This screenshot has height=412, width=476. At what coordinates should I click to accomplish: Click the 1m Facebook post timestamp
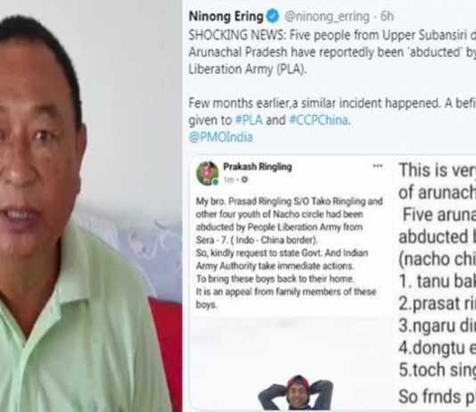(x=228, y=180)
